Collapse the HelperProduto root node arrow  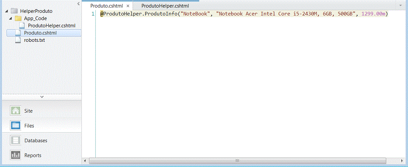point(7,11)
